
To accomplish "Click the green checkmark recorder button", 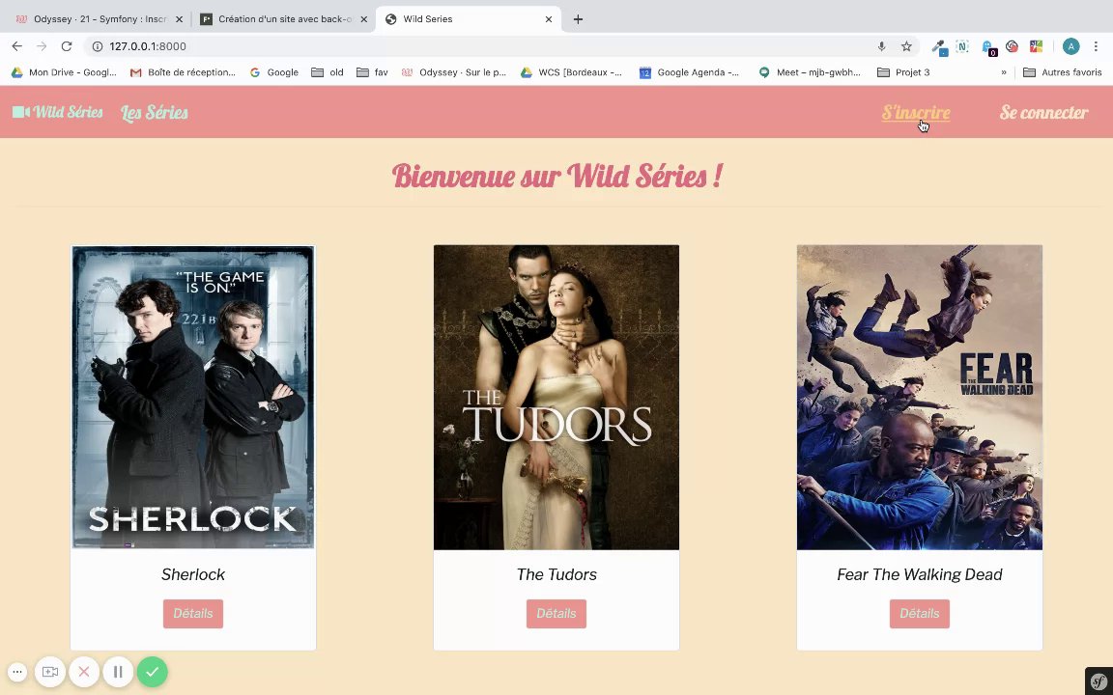I will (152, 672).
